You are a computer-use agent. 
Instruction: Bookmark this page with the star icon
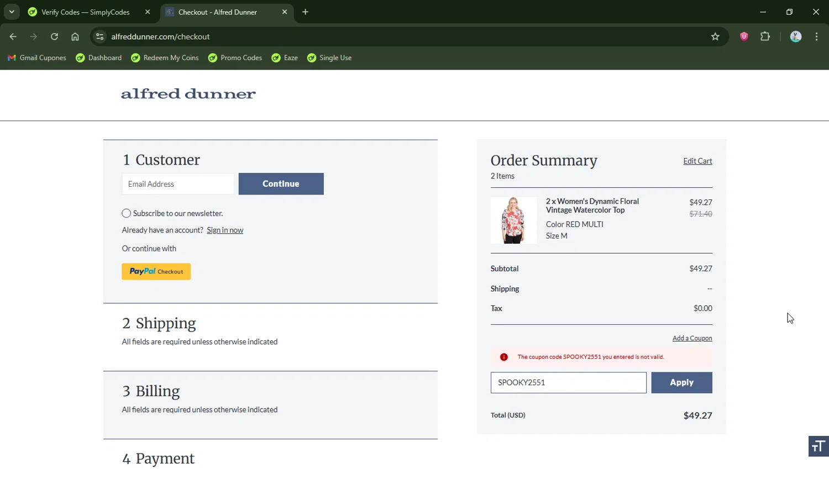pyautogui.click(x=715, y=37)
